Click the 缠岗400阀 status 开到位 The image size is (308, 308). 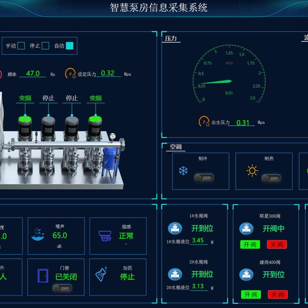[274, 275]
